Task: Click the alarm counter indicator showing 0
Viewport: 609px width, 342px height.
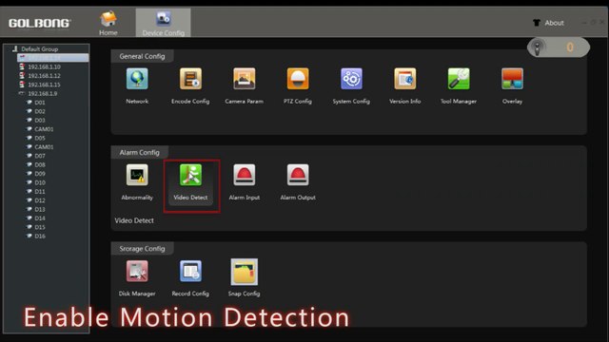Action: click(559, 47)
